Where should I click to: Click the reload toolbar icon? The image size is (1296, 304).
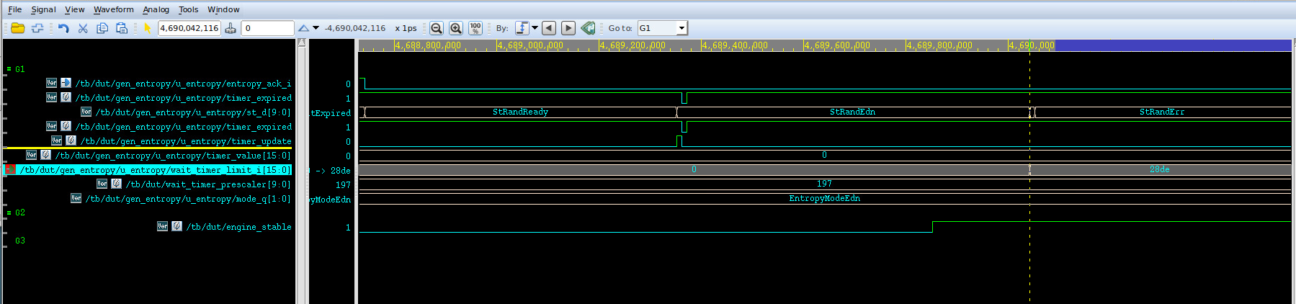(x=37, y=28)
